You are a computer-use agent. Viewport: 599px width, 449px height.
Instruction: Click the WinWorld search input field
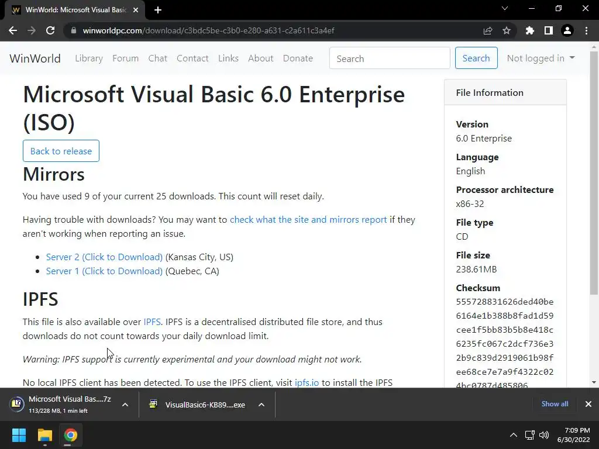[x=390, y=58]
